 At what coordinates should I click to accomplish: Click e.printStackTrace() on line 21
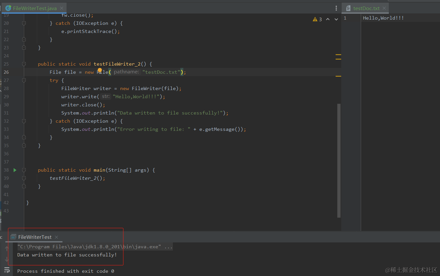point(90,31)
